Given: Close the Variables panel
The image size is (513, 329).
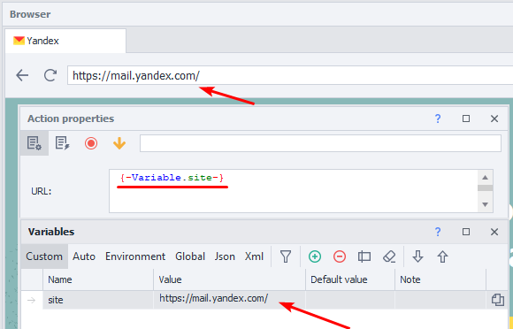Looking at the screenshot, I should click(x=494, y=232).
